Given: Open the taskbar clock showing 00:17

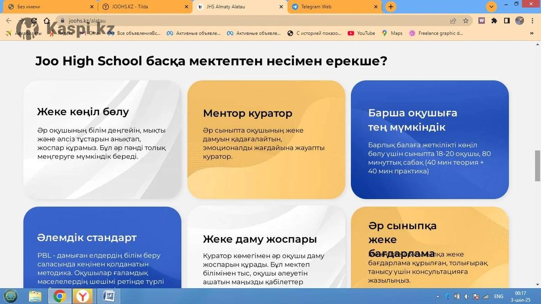Looking at the screenshot, I should click(x=521, y=296).
